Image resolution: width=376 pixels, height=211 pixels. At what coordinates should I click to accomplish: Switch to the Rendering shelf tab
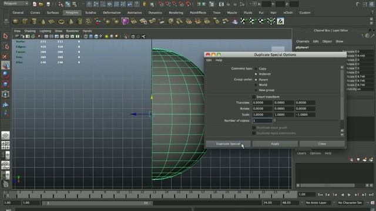[x=176, y=13]
